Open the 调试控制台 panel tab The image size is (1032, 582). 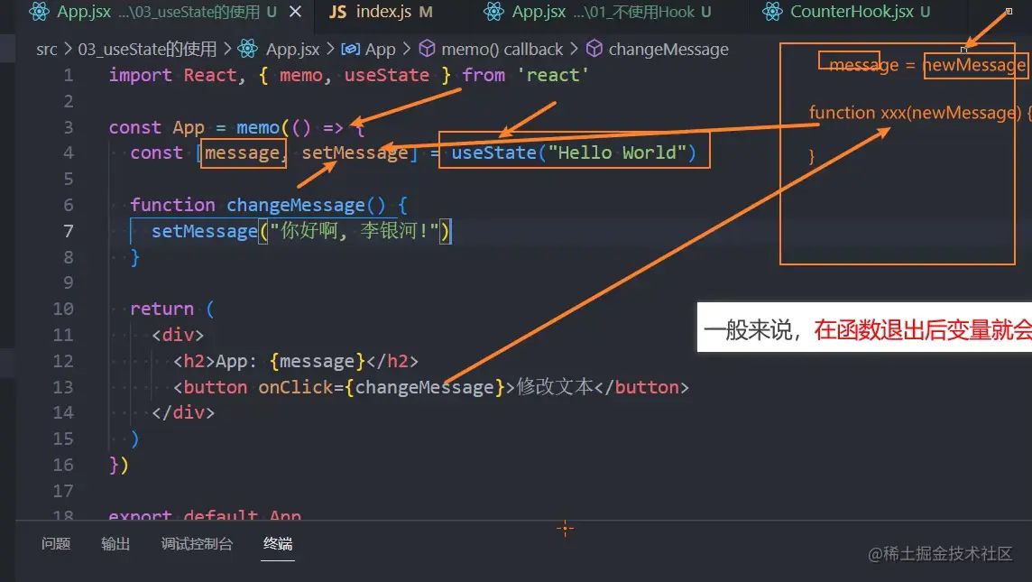coord(197,544)
